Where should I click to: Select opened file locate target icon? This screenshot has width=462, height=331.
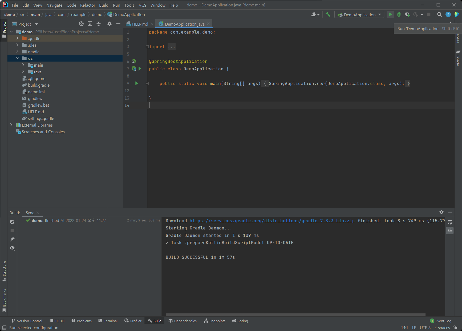[81, 24]
